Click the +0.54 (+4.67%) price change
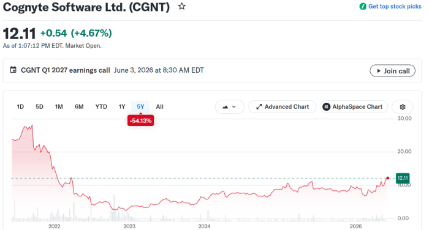This screenshot has height=230, width=429. pos(76,33)
